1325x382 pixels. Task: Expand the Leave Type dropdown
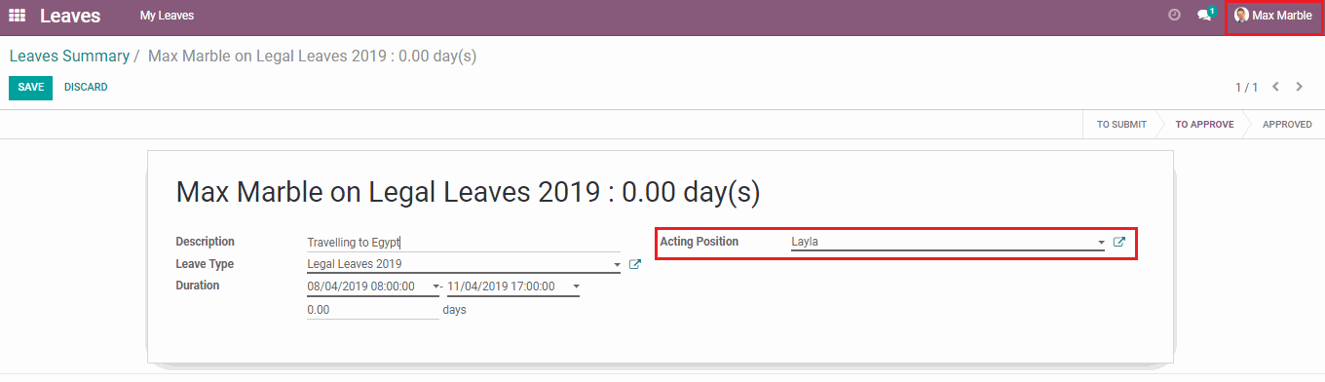tap(617, 264)
